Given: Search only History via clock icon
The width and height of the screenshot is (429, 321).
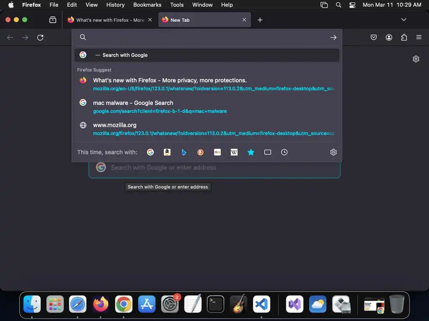Looking at the screenshot, I should click(284, 152).
